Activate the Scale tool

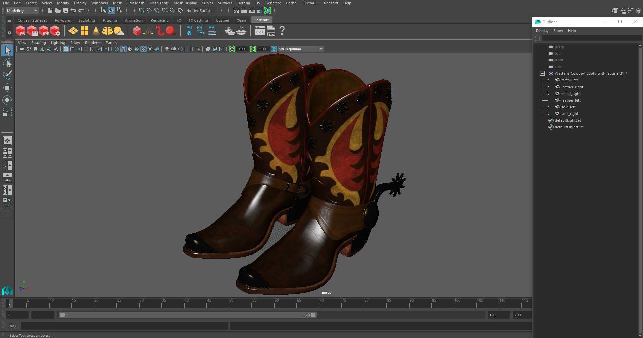click(7, 112)
